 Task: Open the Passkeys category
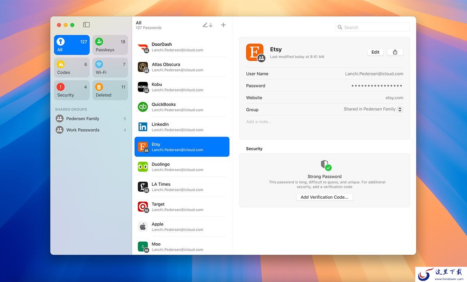click(110, 45)
